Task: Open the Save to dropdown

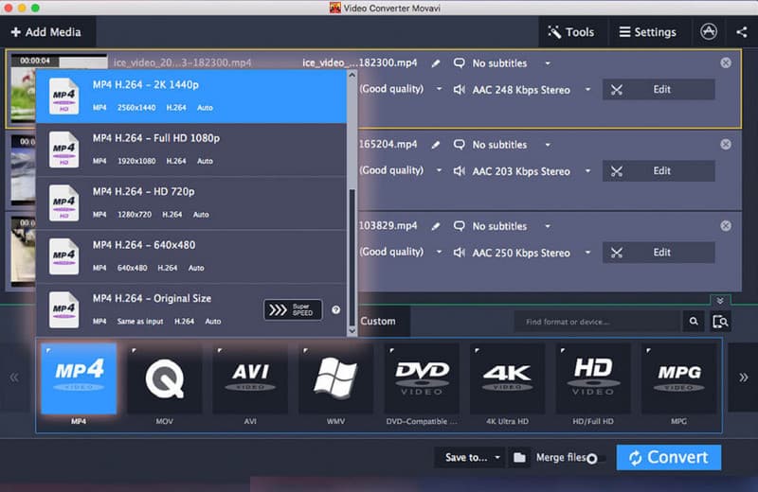Action: point(473,457)
